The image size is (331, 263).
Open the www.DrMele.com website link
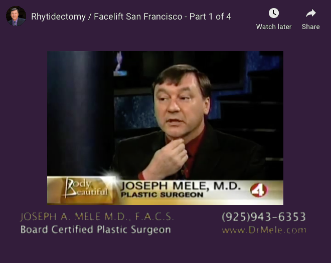tap(264, 230)
